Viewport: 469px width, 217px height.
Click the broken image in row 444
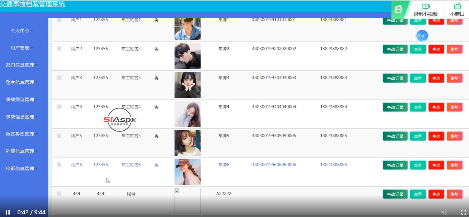(187, 201)
